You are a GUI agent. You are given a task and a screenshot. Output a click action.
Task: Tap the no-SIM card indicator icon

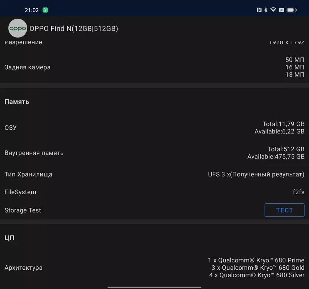(281, 10)
